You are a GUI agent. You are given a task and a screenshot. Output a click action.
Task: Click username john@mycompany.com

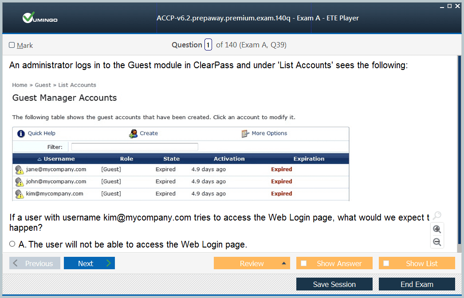tap(56, 182)
